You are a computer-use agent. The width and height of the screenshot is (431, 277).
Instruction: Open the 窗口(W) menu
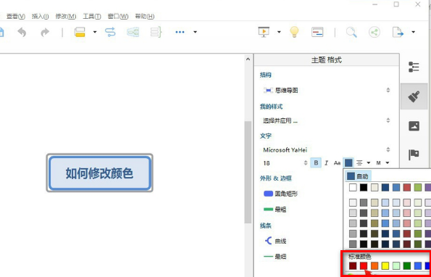(x=118, y=17)
